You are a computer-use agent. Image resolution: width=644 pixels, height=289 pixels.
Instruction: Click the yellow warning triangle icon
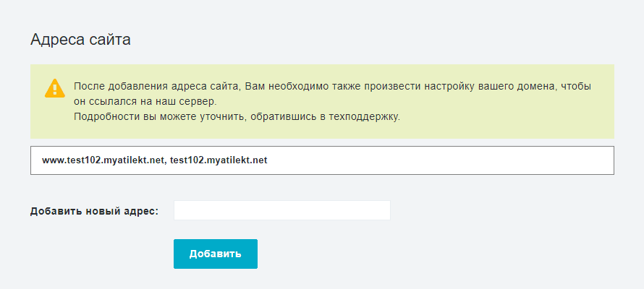(x=54, y=88)
